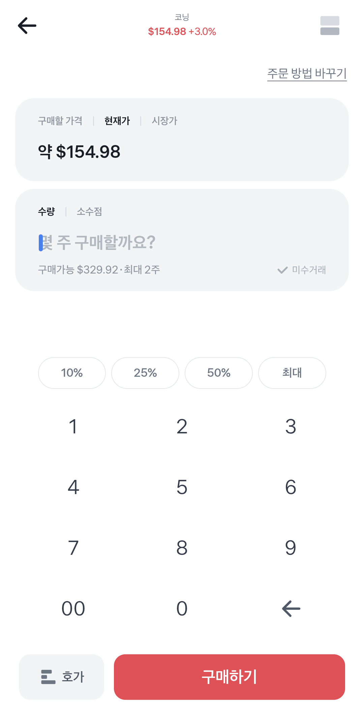Switch to the 시장가 market price option
The width and height of the screenshot is (364, 715).
pos(164,121)
